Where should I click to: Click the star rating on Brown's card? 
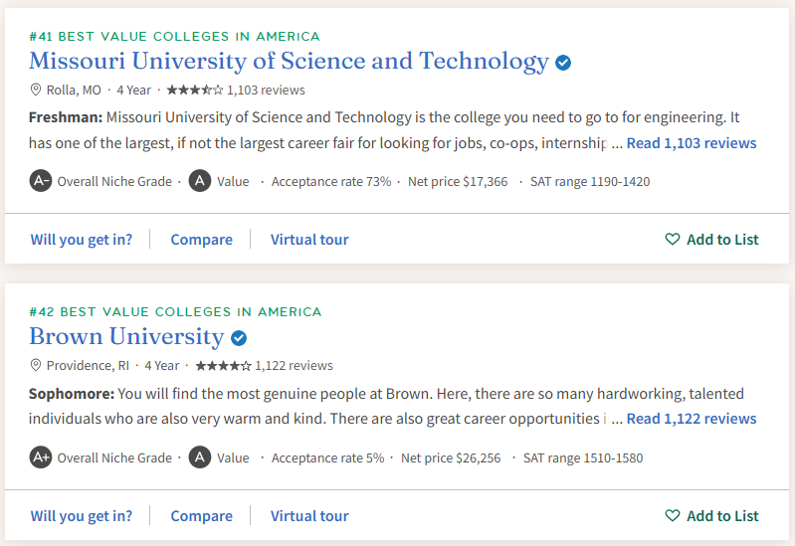coord(223,365)
